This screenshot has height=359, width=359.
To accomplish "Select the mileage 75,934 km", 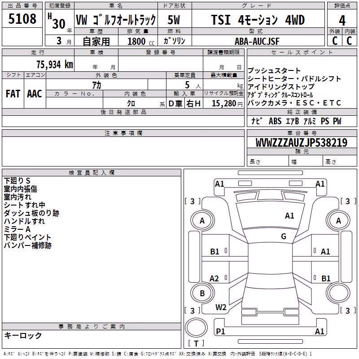I will click(55, 64).
